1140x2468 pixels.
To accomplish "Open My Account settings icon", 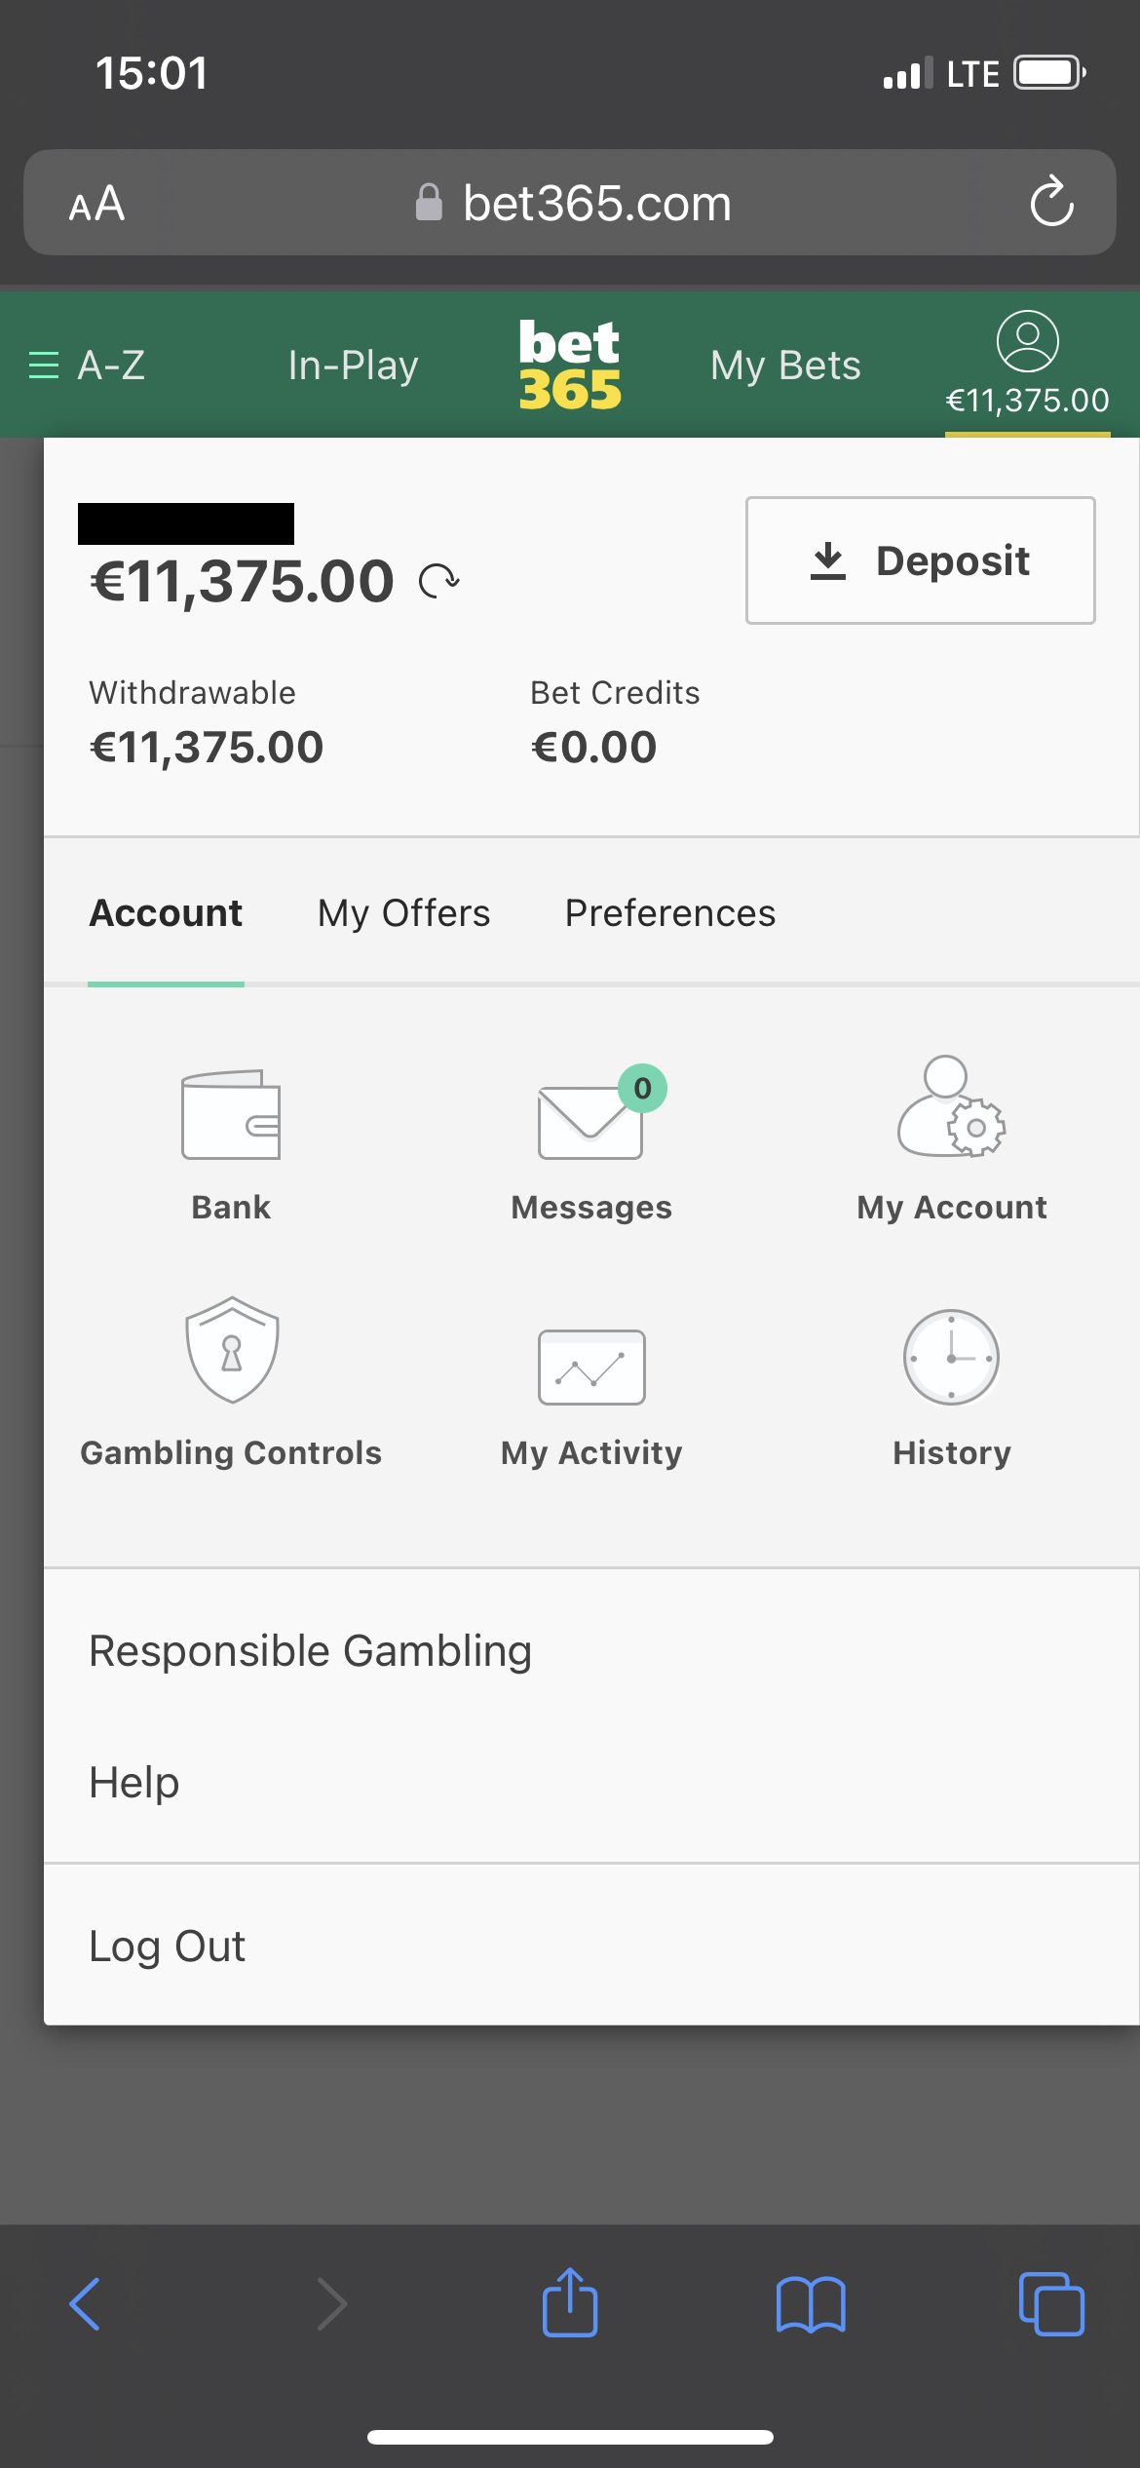I will coord(951,1107).
